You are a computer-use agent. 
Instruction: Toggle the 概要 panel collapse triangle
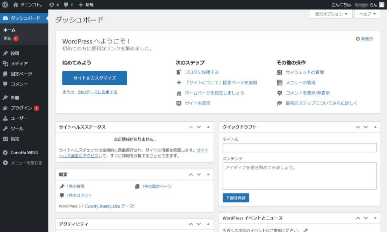208,174
